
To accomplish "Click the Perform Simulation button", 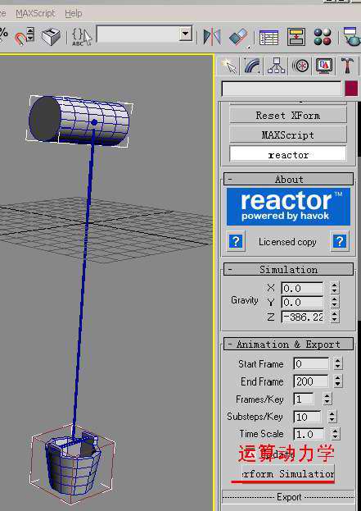I will [288, 473].
